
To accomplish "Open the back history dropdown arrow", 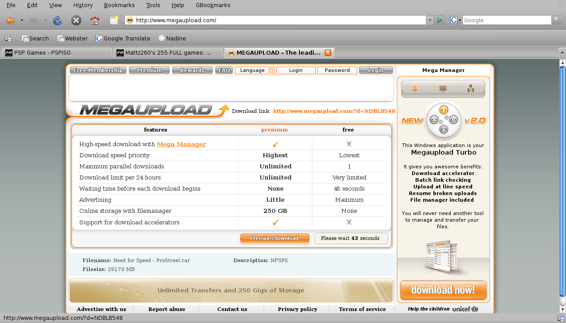I will pyautogui.click(x=22, y=20).
